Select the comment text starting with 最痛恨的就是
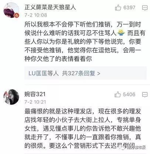The width and height of the screenshot is (150, 154). pos(83,128)
